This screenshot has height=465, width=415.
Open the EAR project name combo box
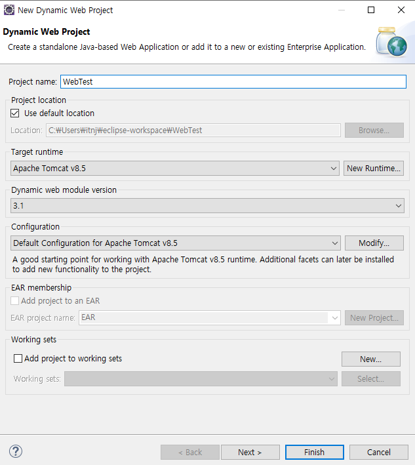point(210,317)
